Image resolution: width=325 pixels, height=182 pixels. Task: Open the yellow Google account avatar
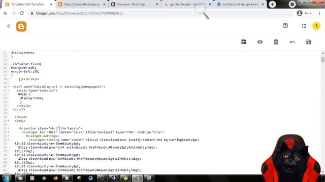point(316,26)
